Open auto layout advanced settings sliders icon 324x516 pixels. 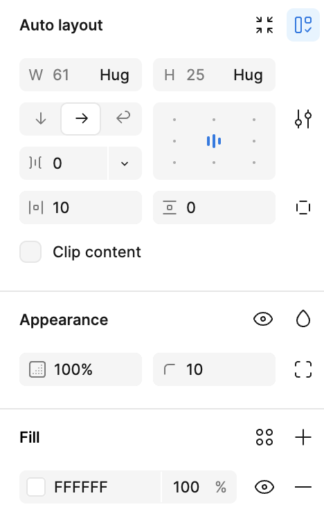pos(303,118)
